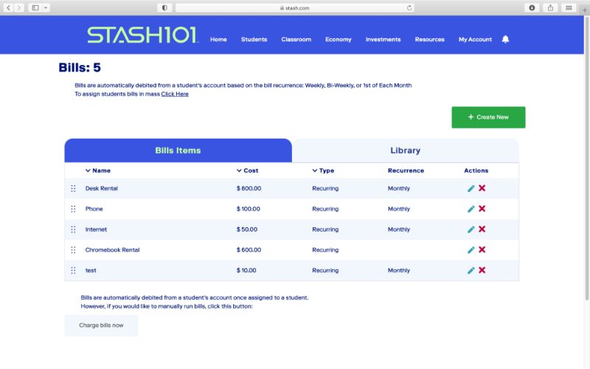Screen dimensions: 590x369
Task: Sort bills by Cost column chevron
Action: [x=239, y=170]
